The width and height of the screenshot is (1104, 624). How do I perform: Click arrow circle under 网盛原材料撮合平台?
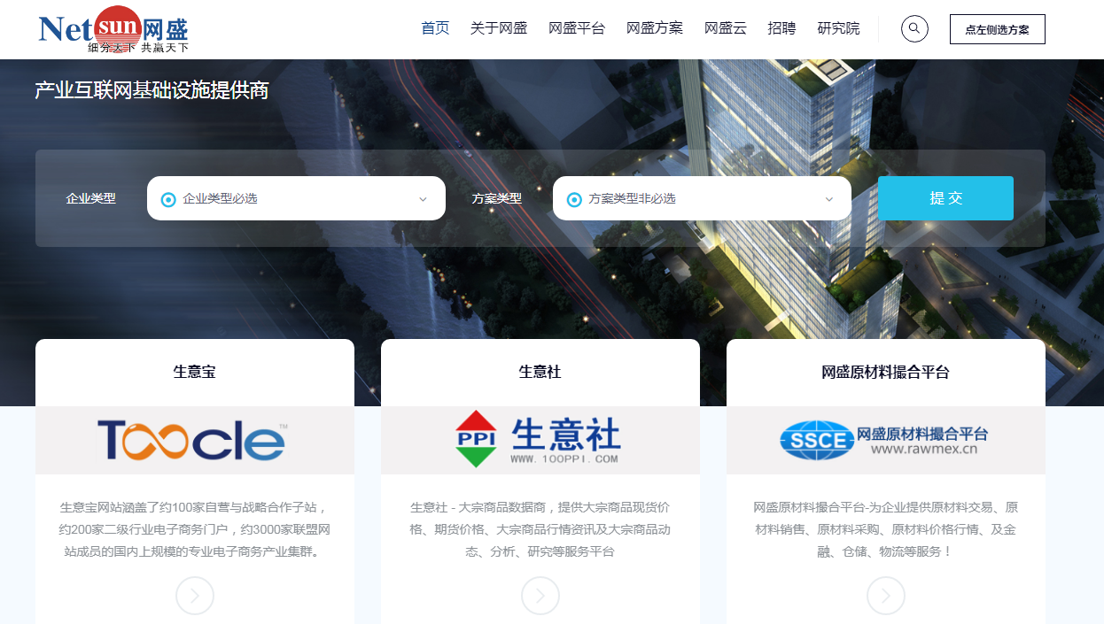pyautogui.click(x=886, y=596)
